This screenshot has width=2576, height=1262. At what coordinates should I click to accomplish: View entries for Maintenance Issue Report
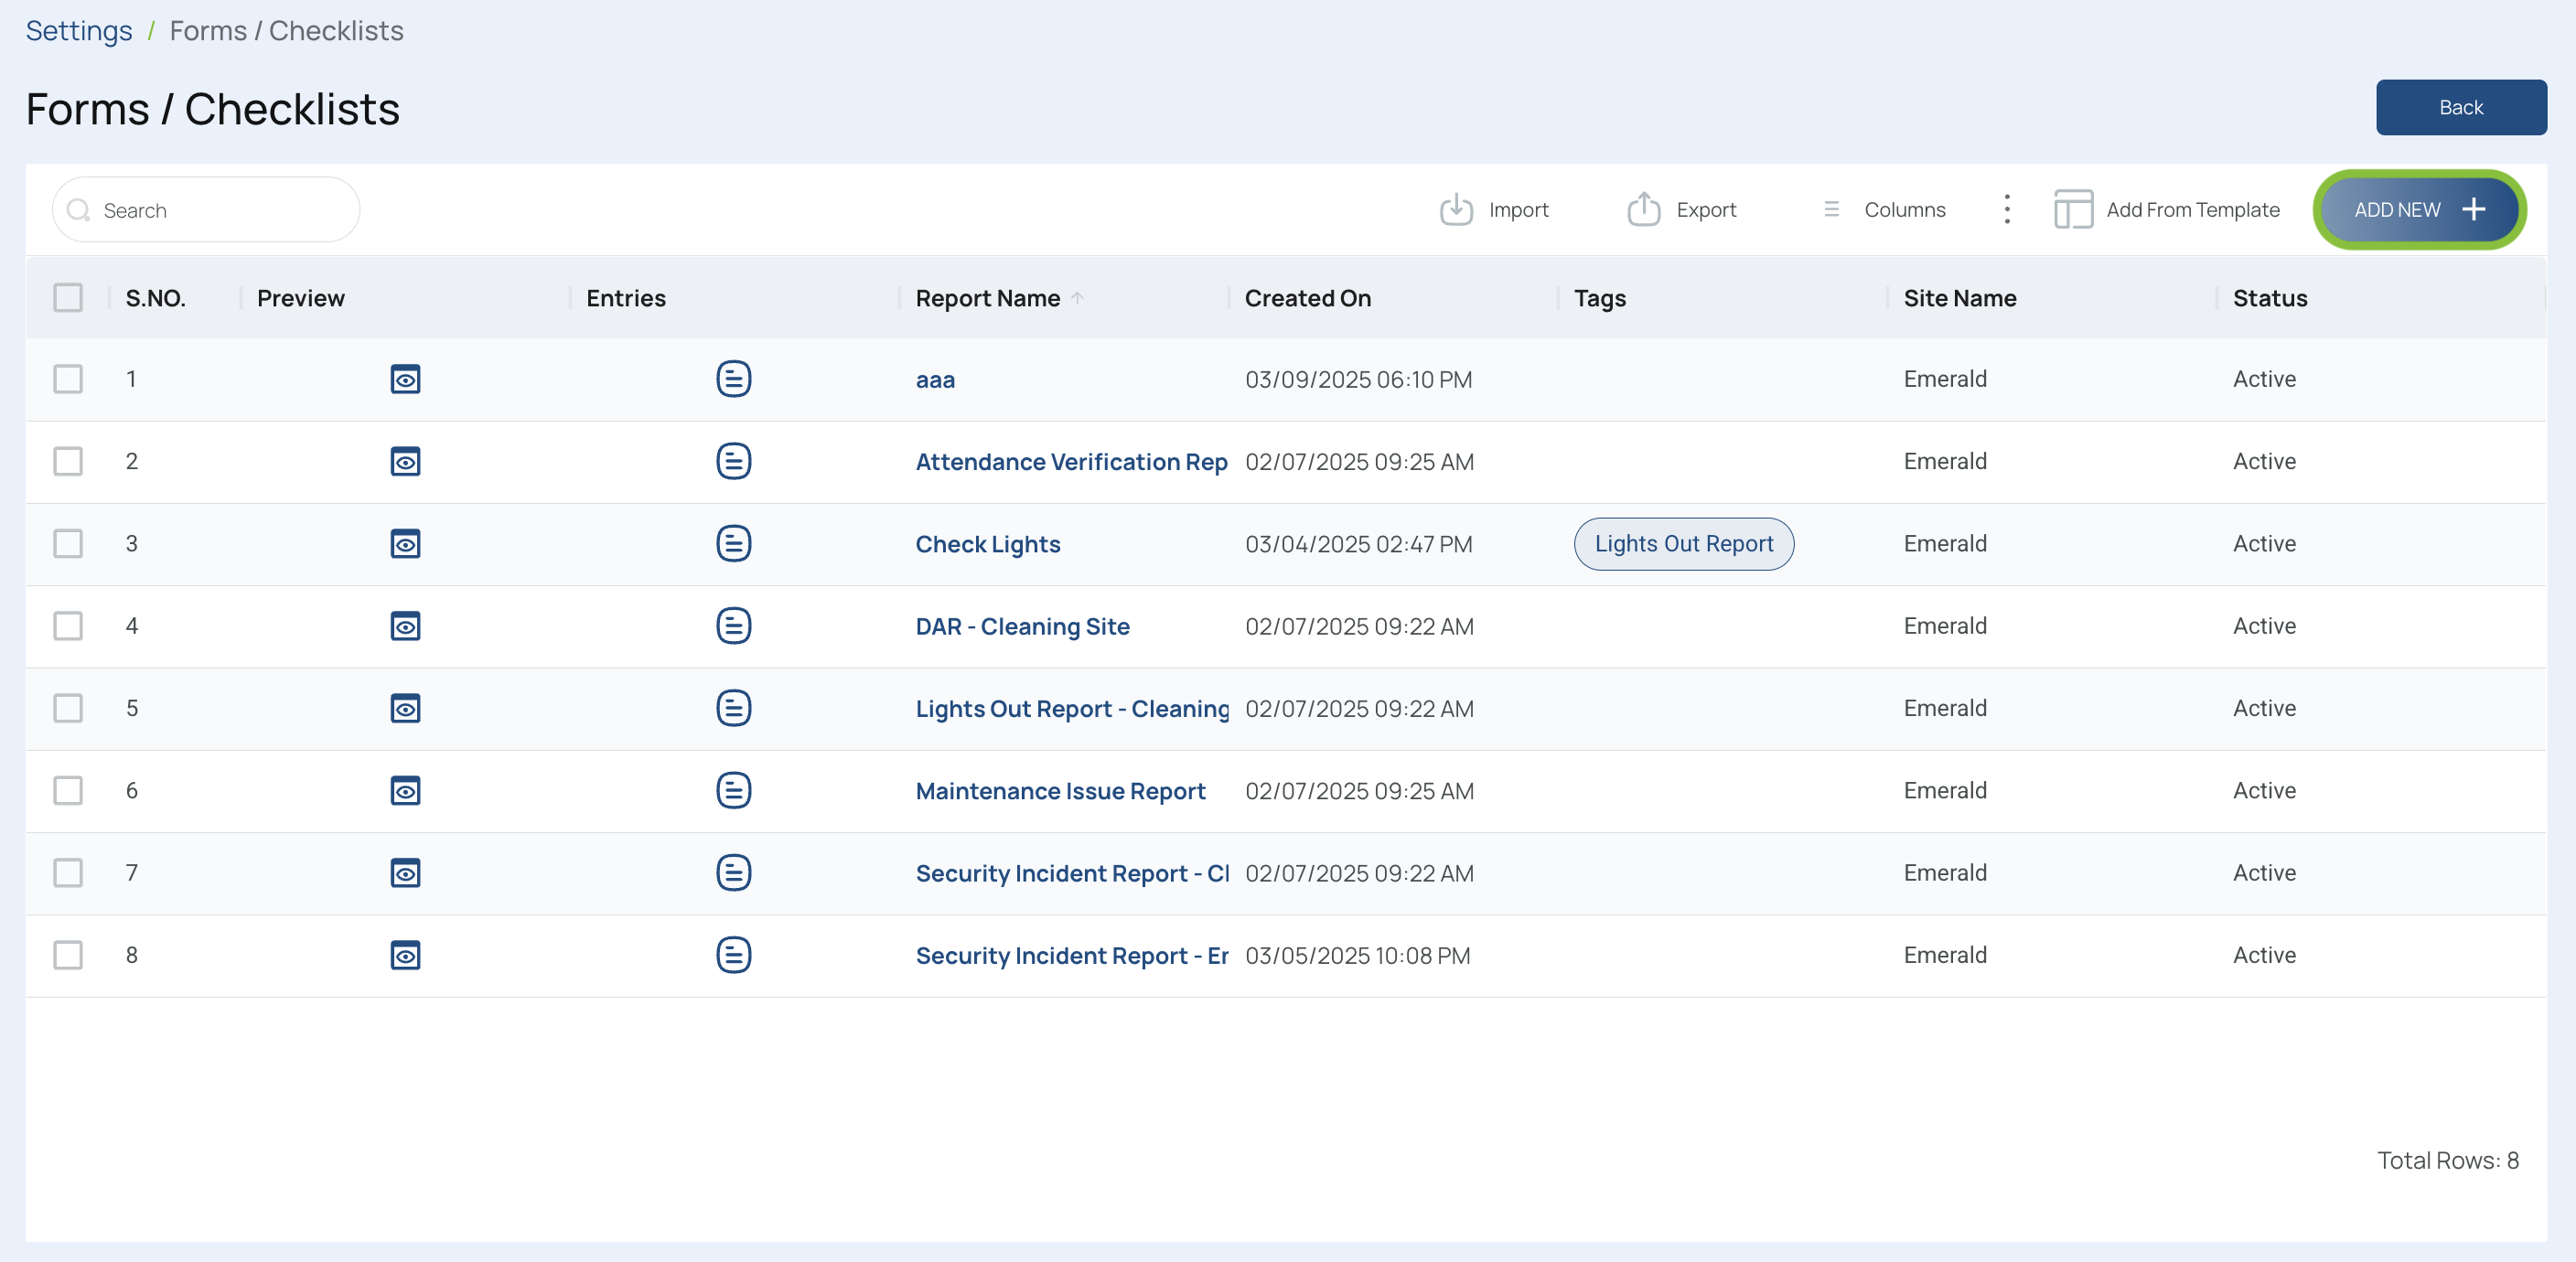click(x=734, y=791)
